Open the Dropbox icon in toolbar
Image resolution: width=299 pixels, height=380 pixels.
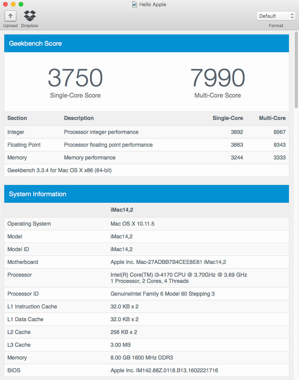(x=29, y=16)
